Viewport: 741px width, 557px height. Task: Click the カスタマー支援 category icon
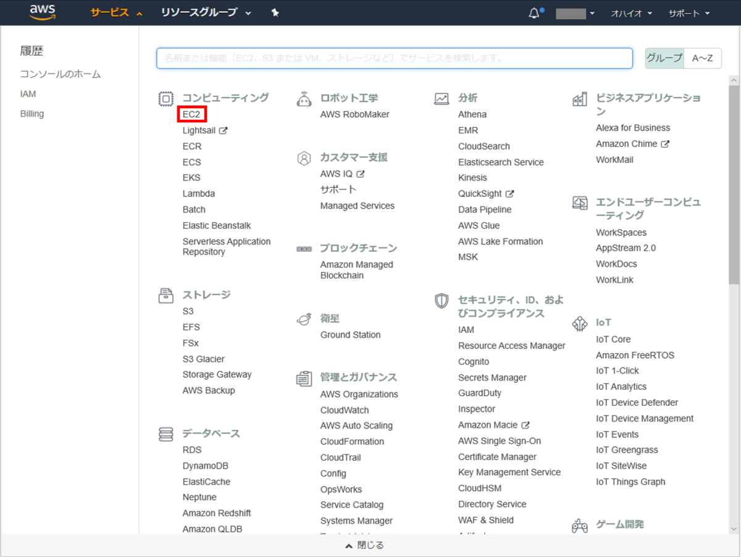click(x=304, y=158)
